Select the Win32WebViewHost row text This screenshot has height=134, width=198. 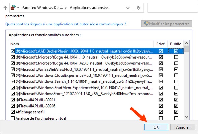click(84, 69)
